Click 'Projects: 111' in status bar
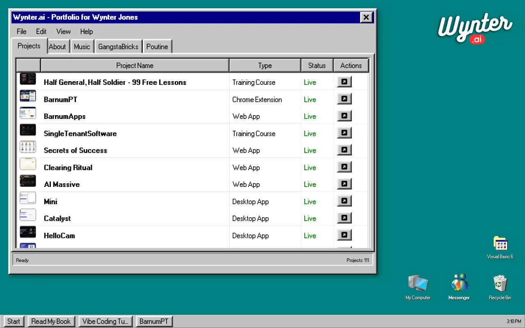 click(358, 260)
